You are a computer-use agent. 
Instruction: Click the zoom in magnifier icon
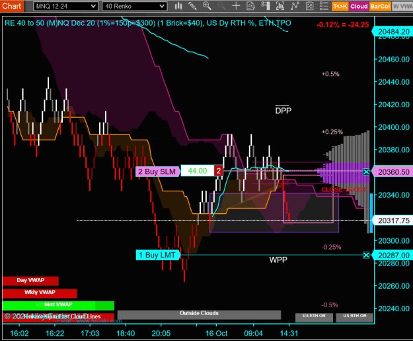pyautogui.click(x=207, y=6)
